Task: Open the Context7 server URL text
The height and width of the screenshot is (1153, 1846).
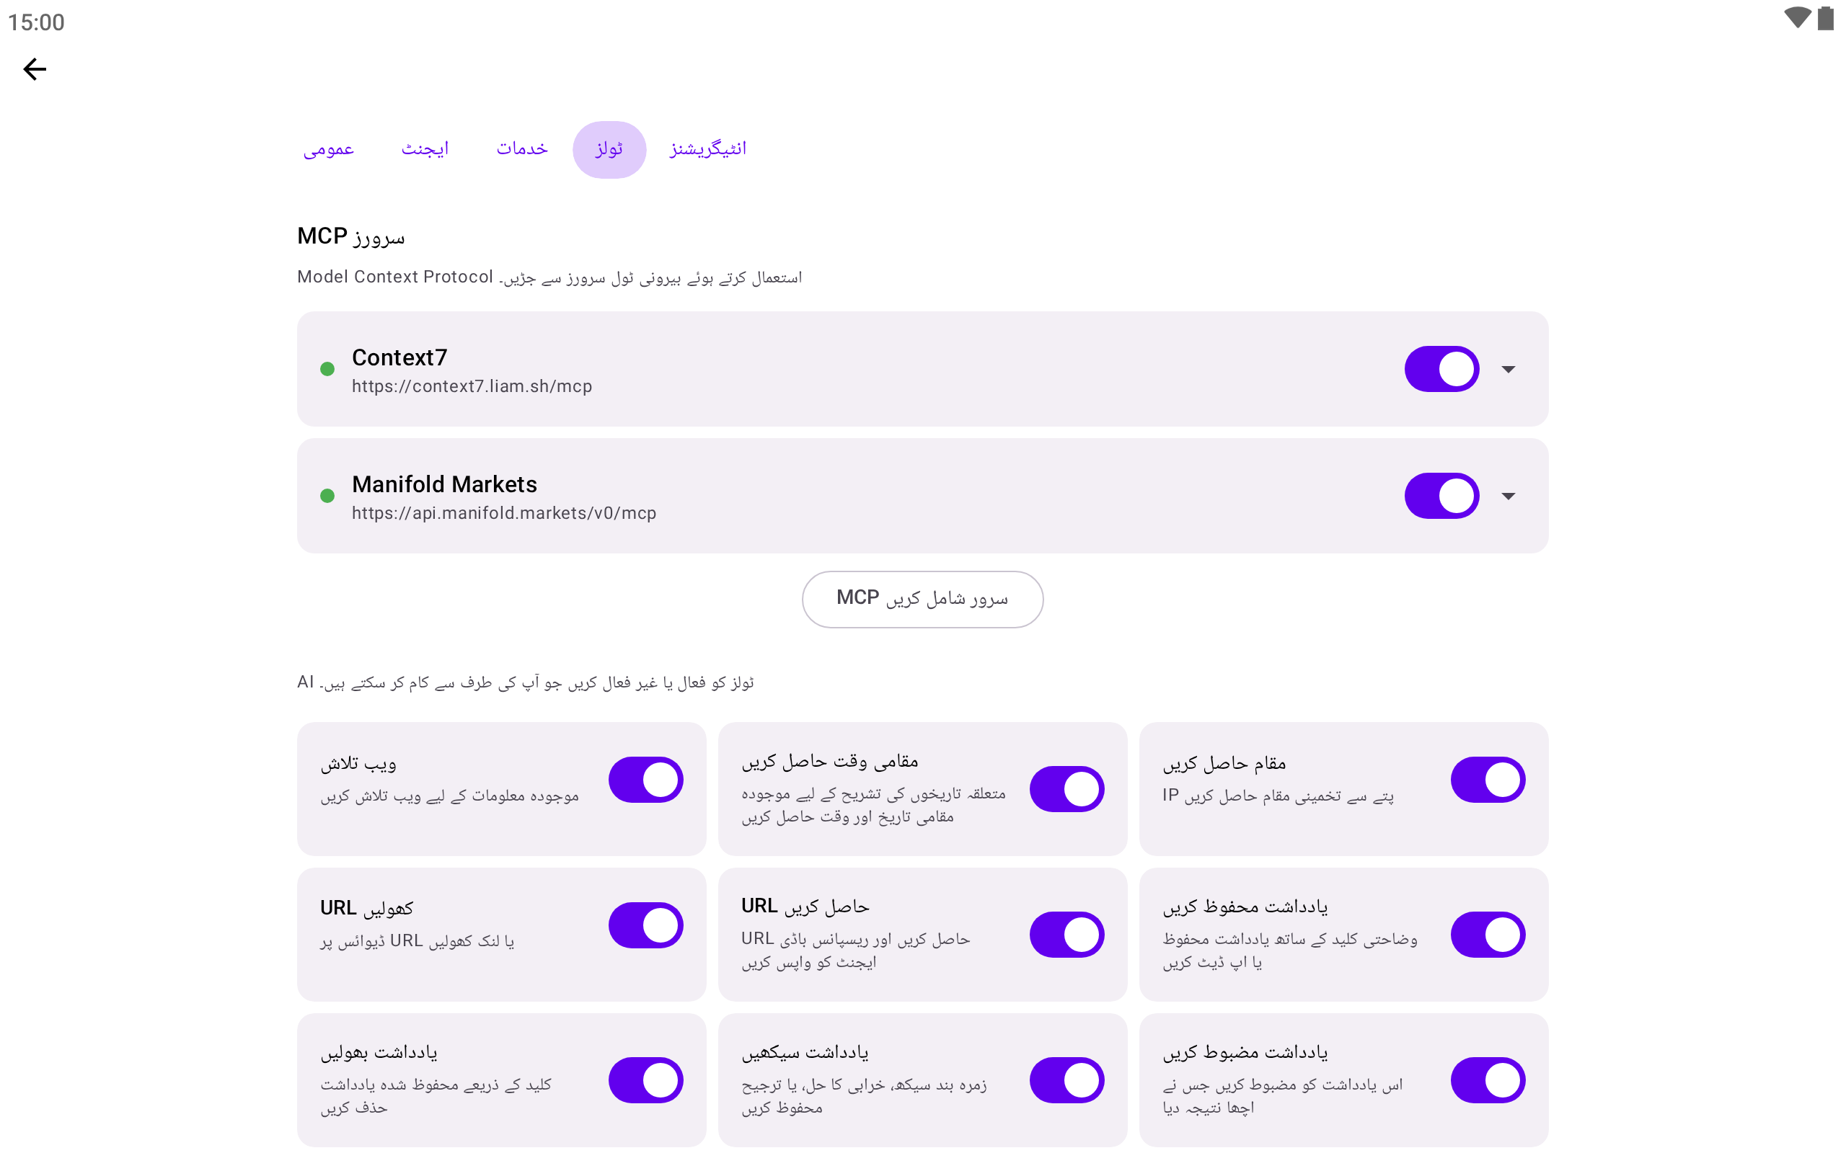Action: coord(472,387)
